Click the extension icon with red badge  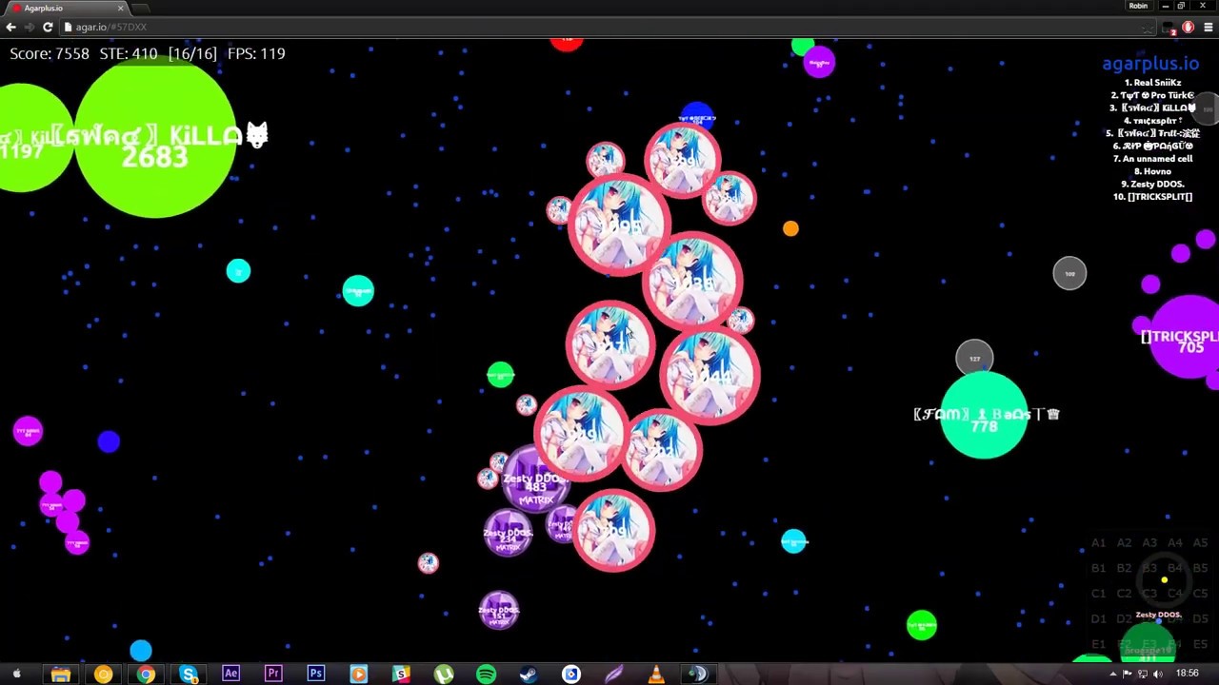point(1170,29)
